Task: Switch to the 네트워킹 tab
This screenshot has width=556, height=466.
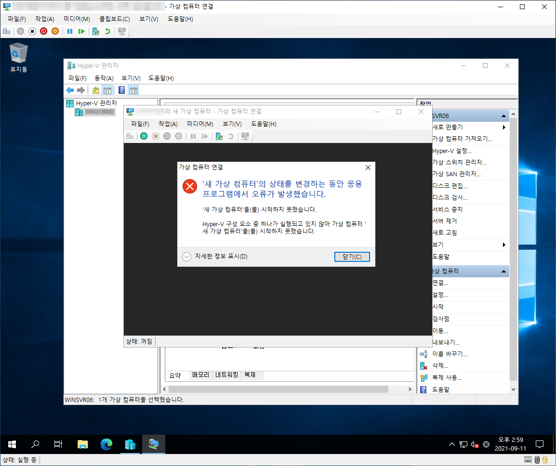Action: 226,375
